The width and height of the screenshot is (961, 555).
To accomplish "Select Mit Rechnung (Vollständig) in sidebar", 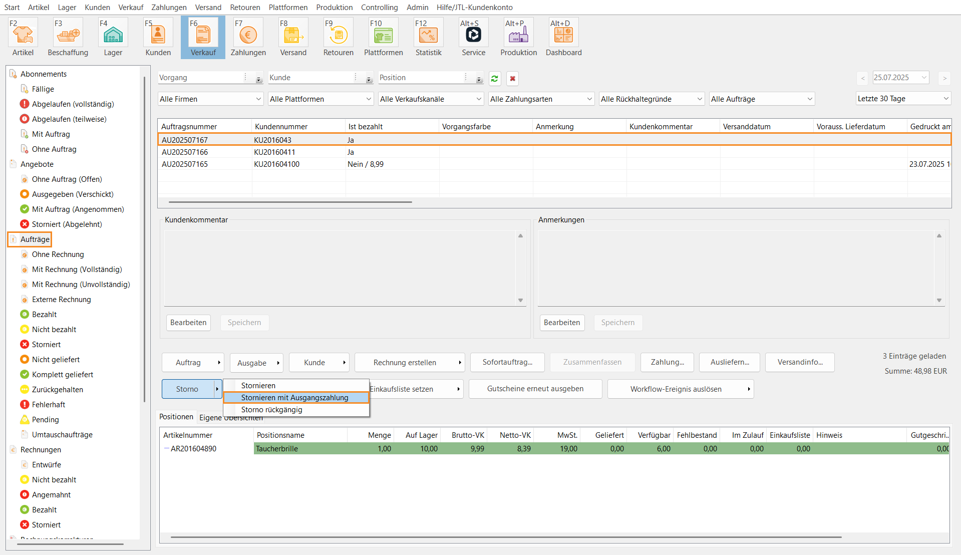I will [77, 269].
